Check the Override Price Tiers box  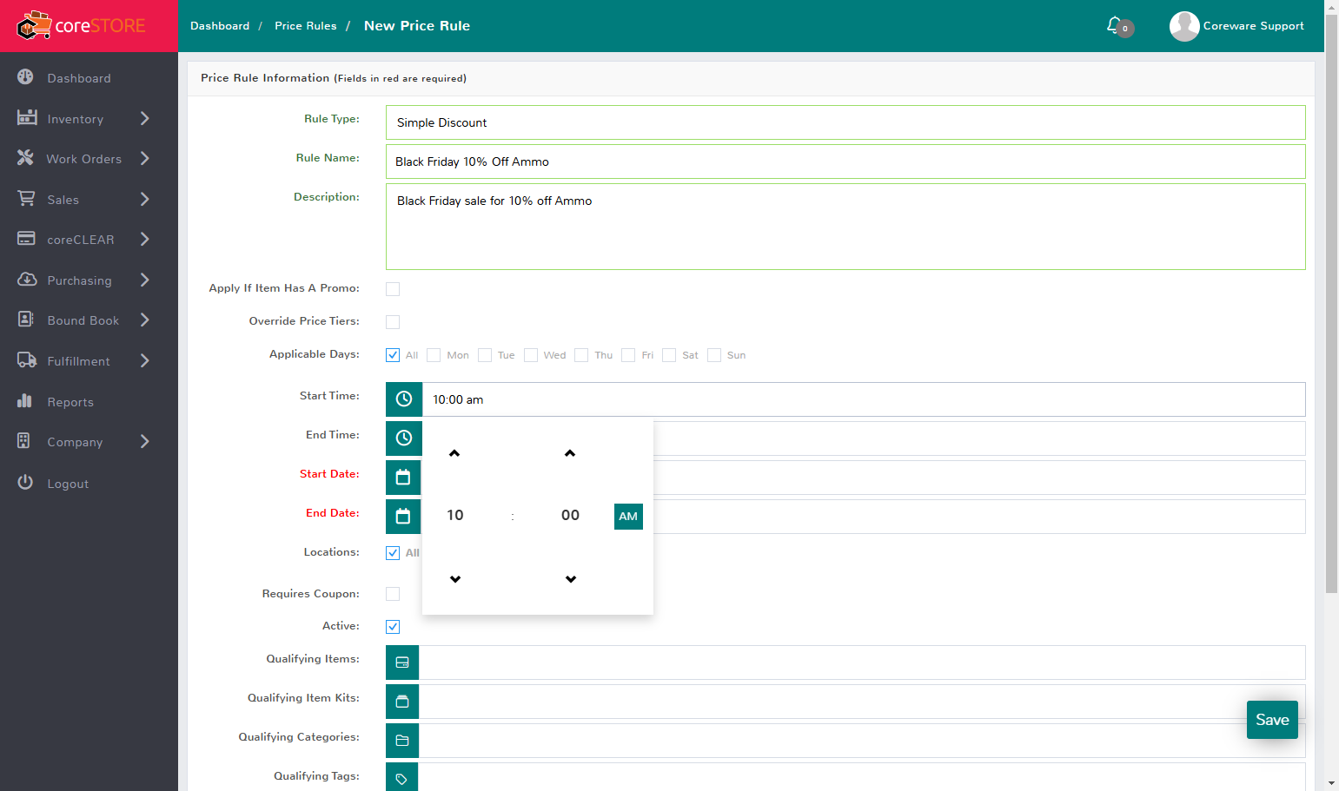click(x=393, y=322)
